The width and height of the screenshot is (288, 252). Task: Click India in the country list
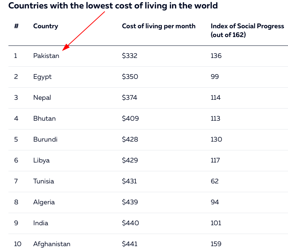(40, 223)
